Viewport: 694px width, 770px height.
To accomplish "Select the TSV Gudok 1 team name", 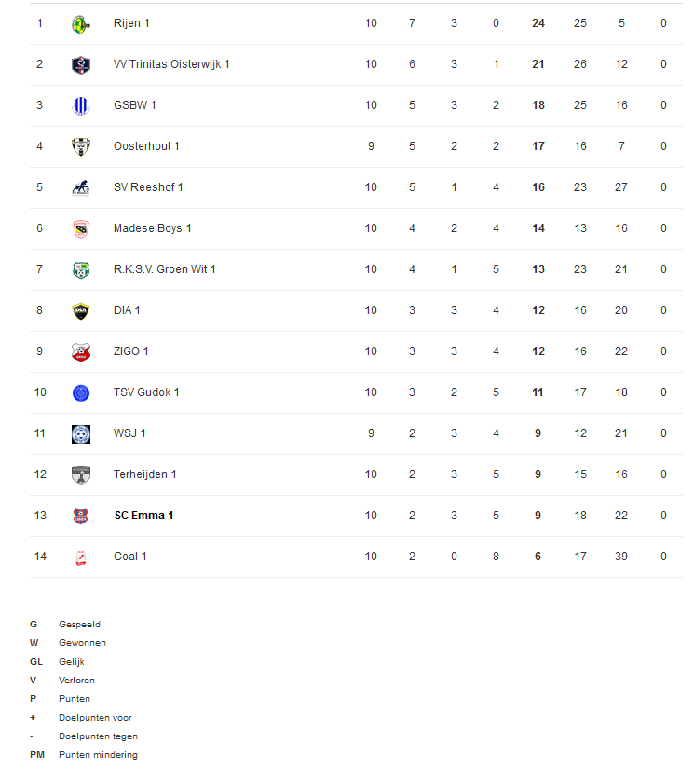I will (146, 392).
